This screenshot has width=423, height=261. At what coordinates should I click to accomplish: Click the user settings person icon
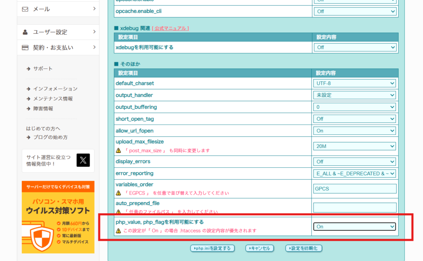click(x=25, y=32)
